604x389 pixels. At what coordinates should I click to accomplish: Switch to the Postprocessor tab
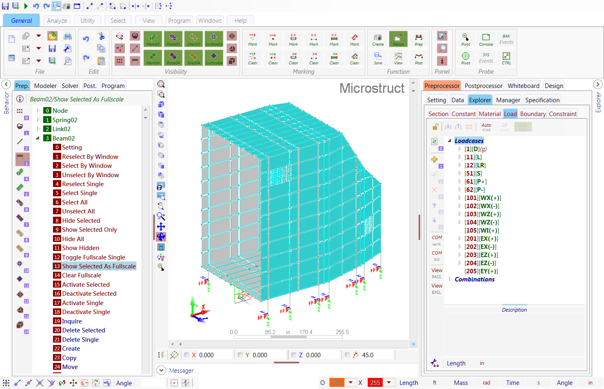point(483,86)
